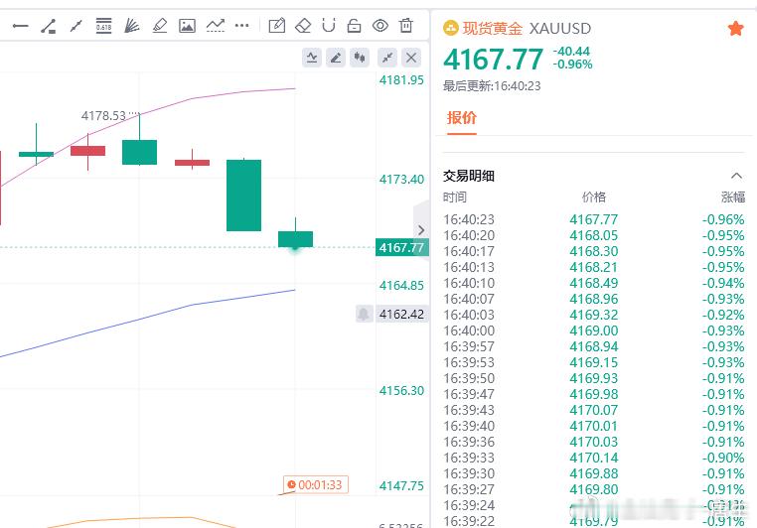Click the price 4169.15 in the list

tap(594, 362)
